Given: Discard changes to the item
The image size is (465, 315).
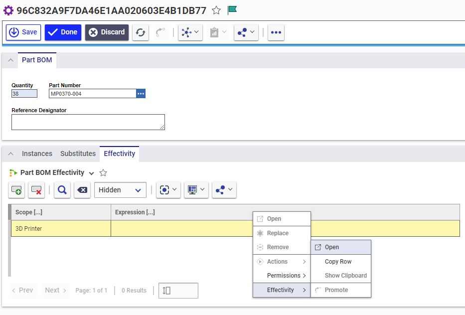Looking at the screenshot, I should (107, 32).
